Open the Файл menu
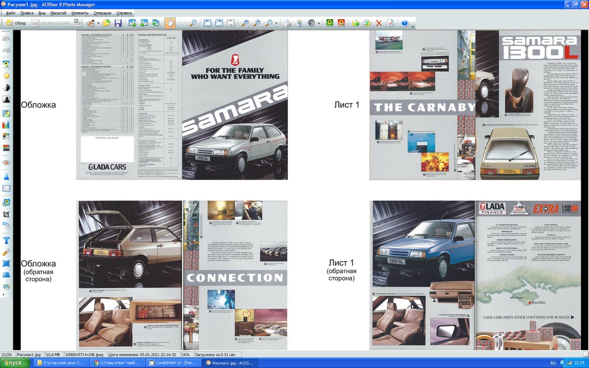This screenshot has height=368, width=589. click(10, 13)
